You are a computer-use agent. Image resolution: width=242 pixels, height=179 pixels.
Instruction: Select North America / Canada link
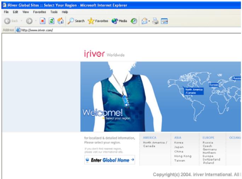(x=155, y=144)
